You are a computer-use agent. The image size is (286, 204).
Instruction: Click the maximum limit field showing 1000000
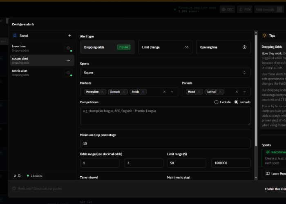(x=231, y=163)
